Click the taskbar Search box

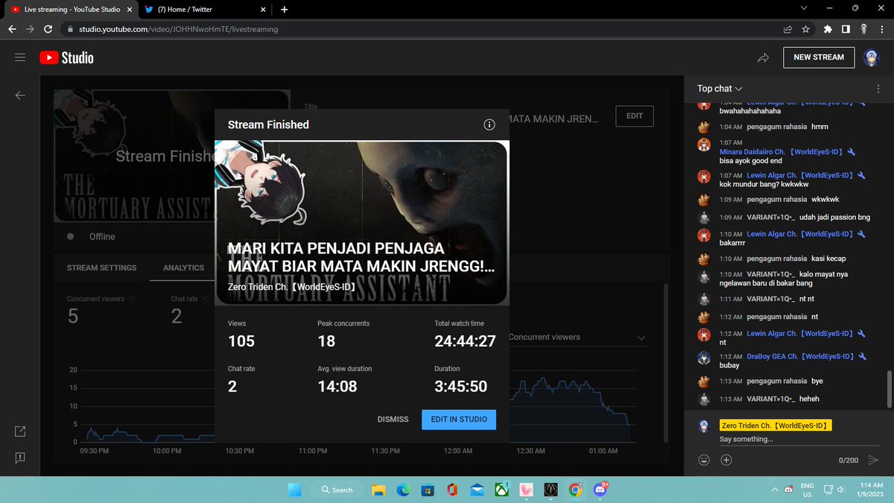pos(338,490)
